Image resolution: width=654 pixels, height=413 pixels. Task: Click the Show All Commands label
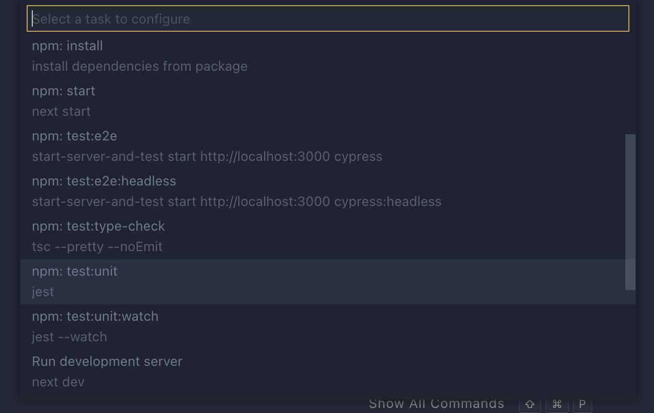tap(436, 404)
